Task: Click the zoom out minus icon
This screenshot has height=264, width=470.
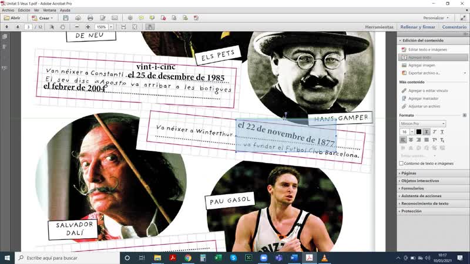Action: tap(77, 27)
